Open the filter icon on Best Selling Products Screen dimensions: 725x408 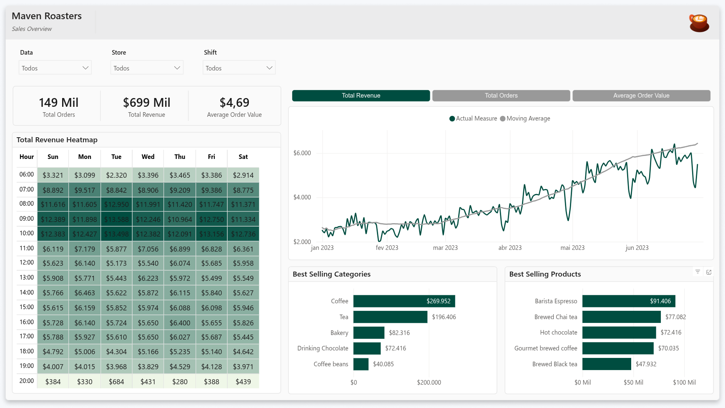point(697,272)
